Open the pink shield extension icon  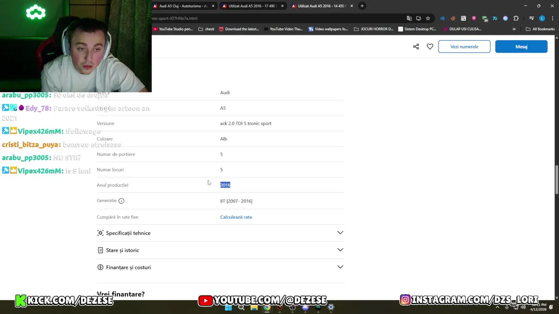(474, 18)
